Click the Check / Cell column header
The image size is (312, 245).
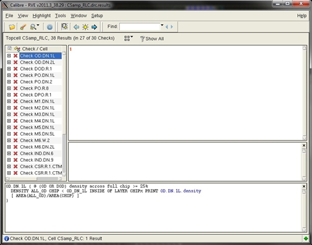(x=35, y=49)
